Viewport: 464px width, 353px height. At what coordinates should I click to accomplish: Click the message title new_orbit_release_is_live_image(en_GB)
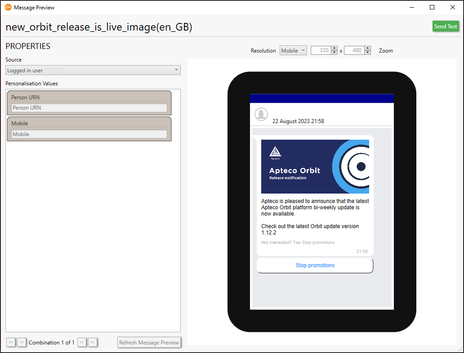click(x=99, y=27)
